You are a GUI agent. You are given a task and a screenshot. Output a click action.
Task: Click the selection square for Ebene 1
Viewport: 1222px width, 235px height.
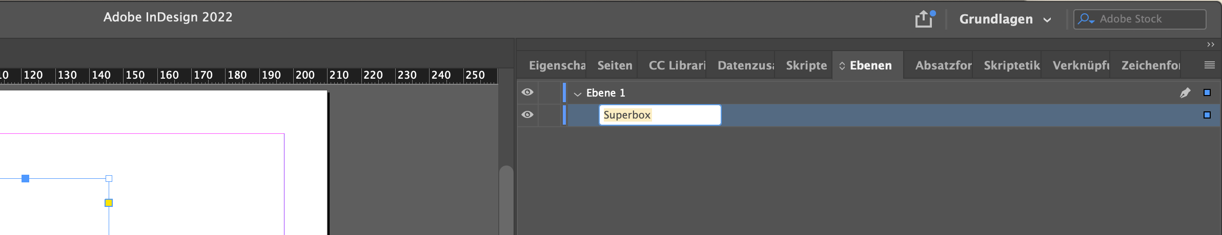(1207, 92)
